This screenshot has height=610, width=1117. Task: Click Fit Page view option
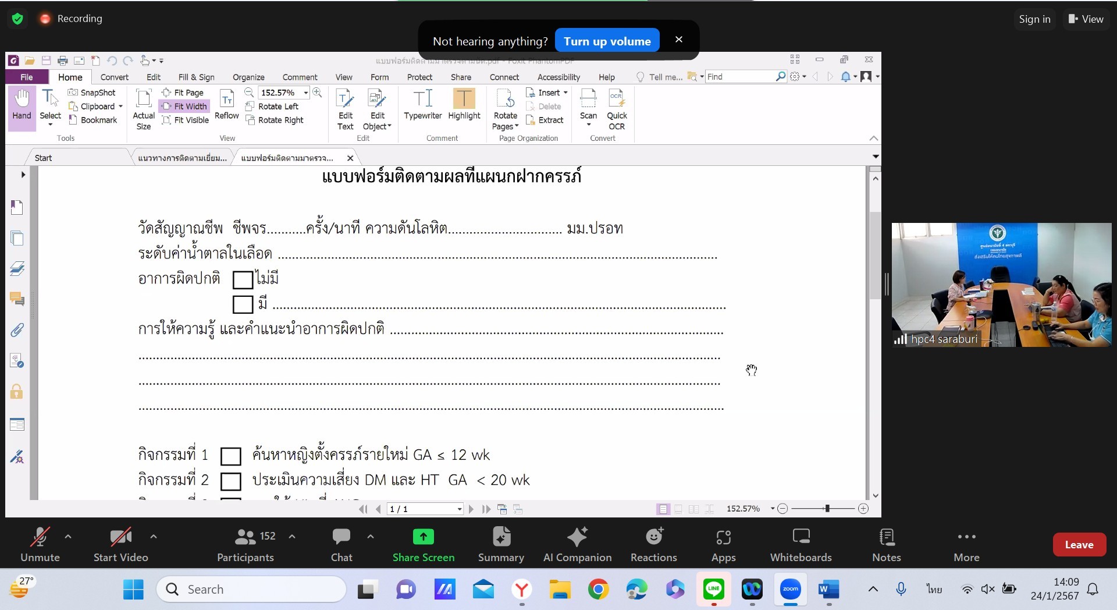(183, 93)
